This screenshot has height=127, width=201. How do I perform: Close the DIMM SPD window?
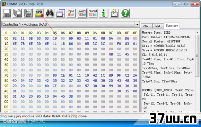(x=195, y=4)
